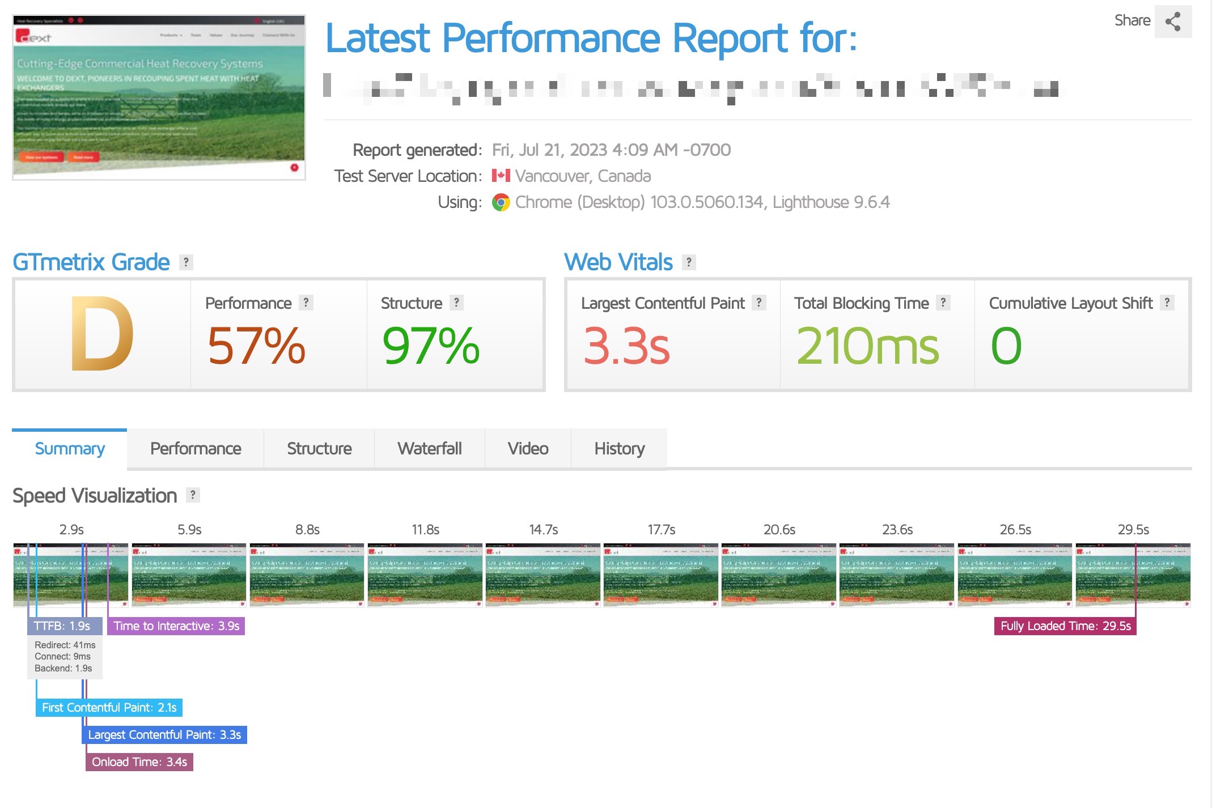Open the History tab
Screen dimensions: 1212x808
coord(619,449)
